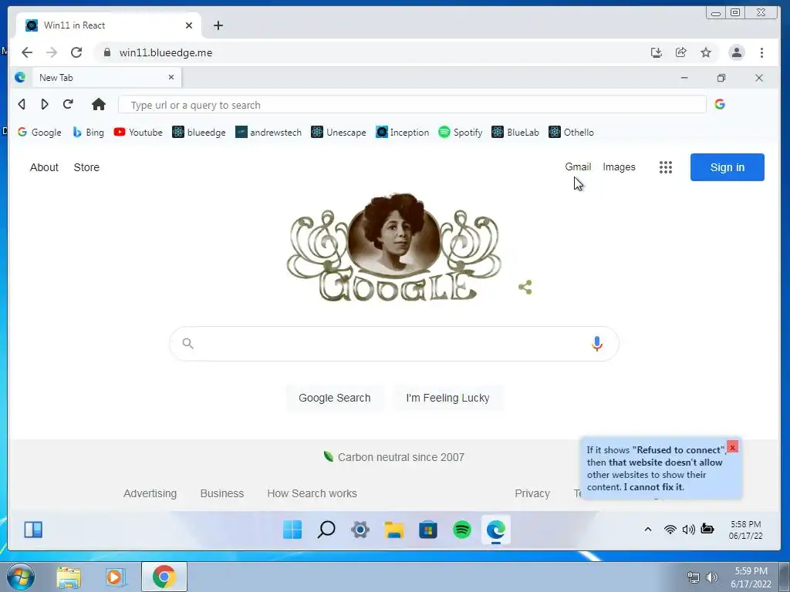This screenshot has height=592, width=790.
Task: Dismiss the Refused to connect notice
Action: point(733,447)
